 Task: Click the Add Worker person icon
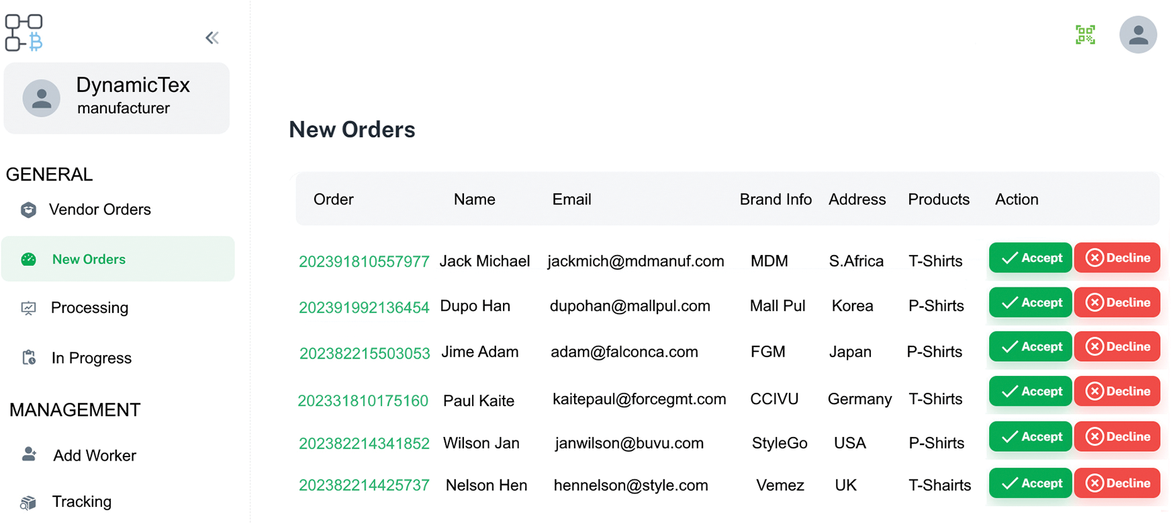click(29, 455)
